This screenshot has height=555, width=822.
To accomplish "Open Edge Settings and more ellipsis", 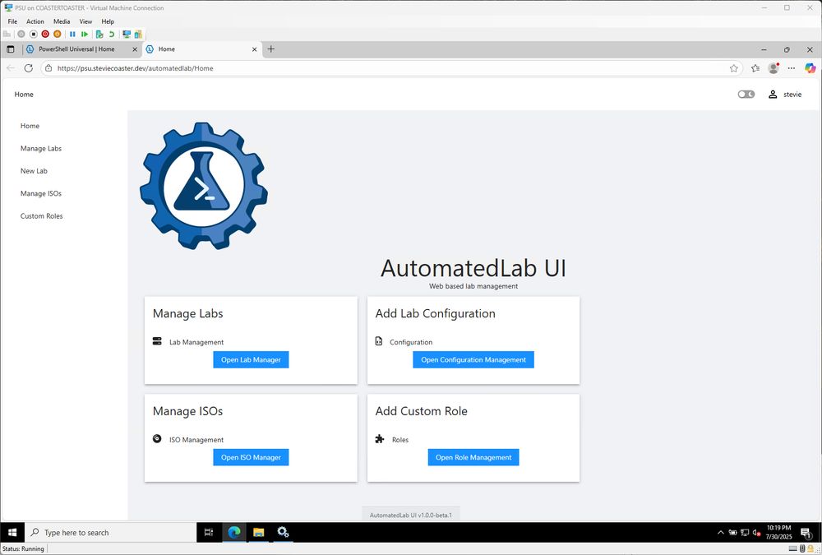I will click(791, 68).
